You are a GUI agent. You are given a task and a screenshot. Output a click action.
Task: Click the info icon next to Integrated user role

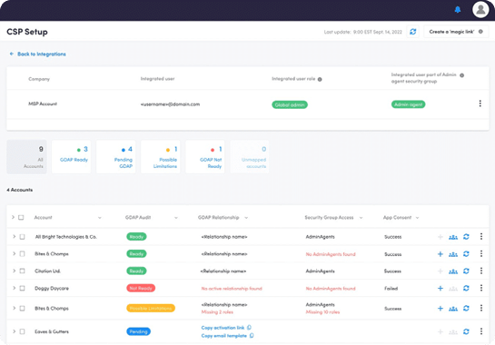tap(320, 79)
